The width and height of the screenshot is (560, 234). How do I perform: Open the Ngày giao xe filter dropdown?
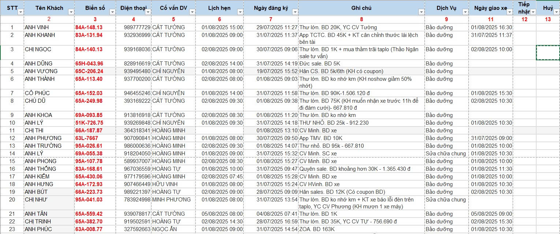(509, 12)
